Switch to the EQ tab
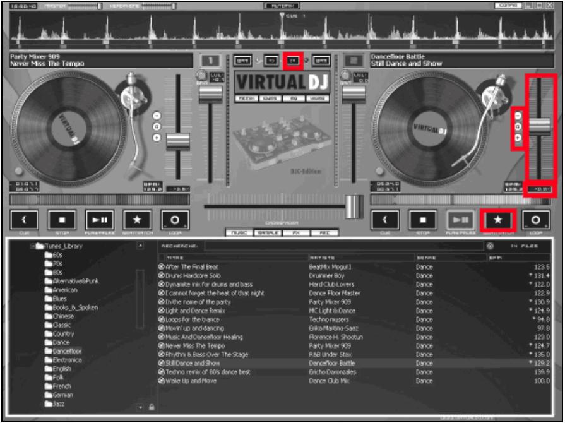This screenshot has height=423, width=565. (x=294, y=98)
